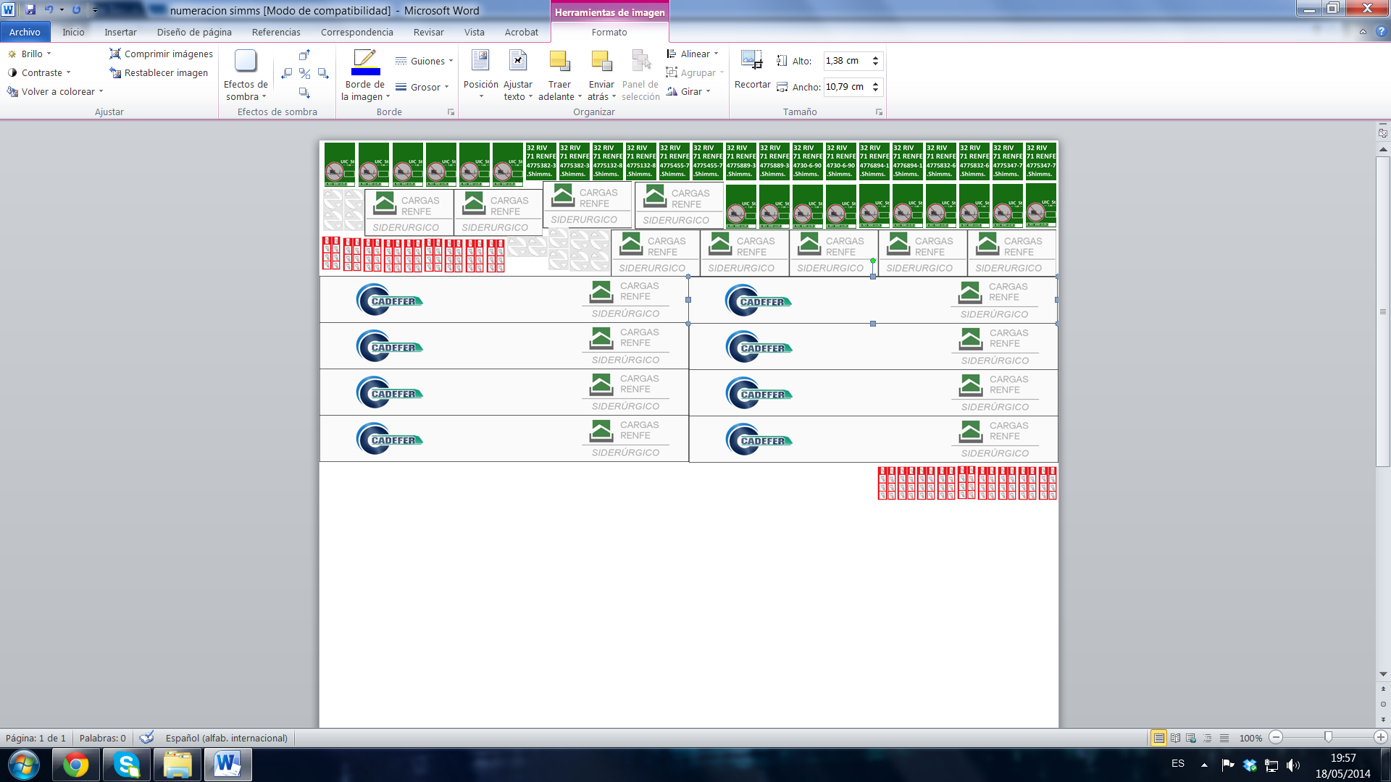Image resolution: width=1391 pixels, height=782 pixels.
Task: Click zoom in plus button
Action: click(x=1380, y=737)
